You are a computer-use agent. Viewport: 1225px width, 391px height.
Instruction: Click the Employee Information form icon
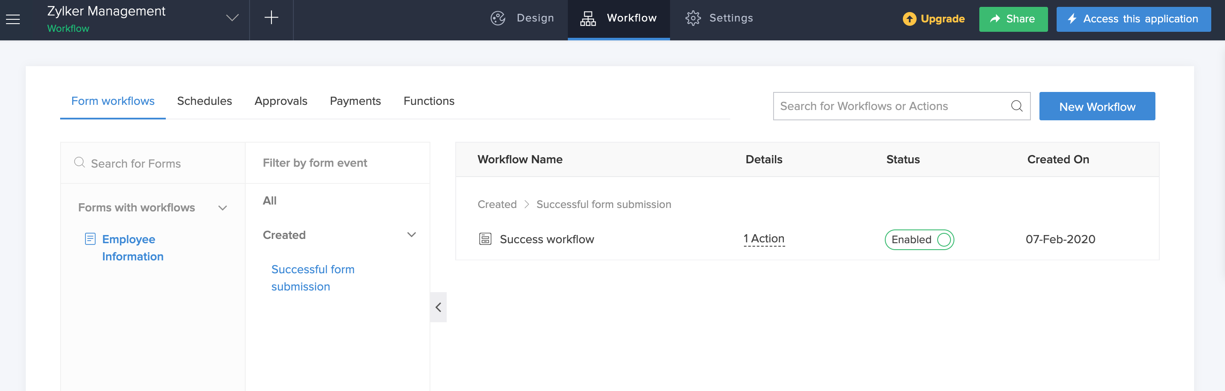tap(90, 239)
